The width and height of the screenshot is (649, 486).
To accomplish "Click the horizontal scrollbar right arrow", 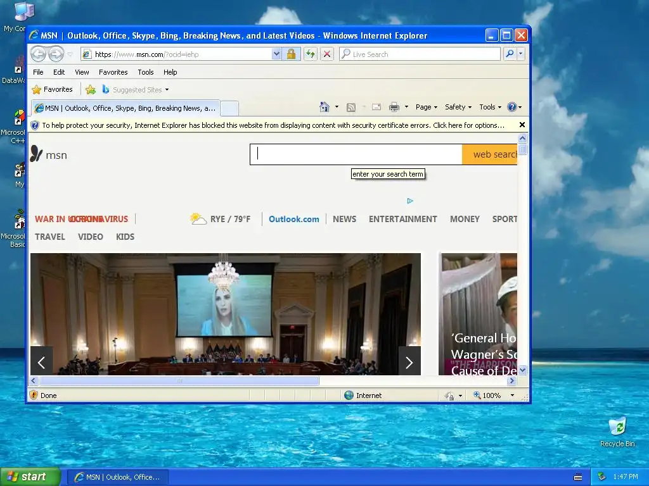I will pyautogui.click(x=511, y=380).
